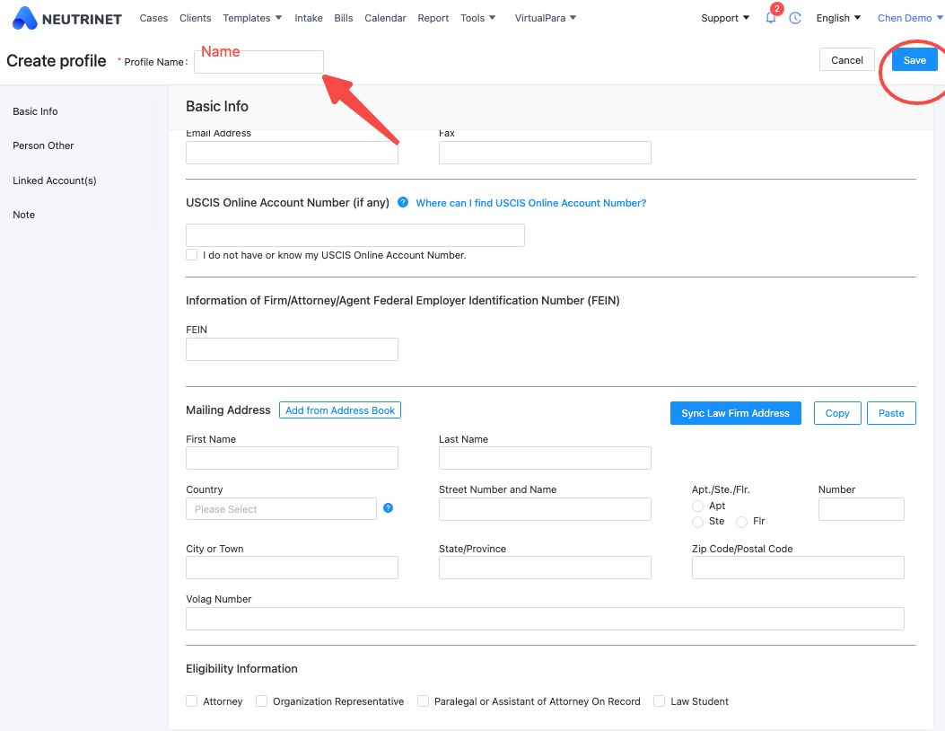Open the Clients page
The height and width of the screenshot is (731, 945).
click(x=196, y=18)
